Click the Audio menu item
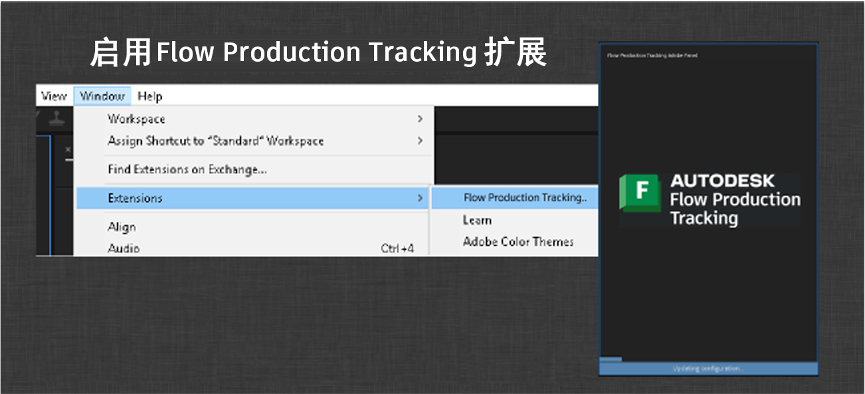This screenshot has width=865, height=394. point(253,249)
